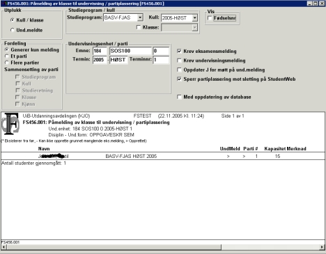Click Disiplin - Und.form: OPPGAVESKR SEM
The width and height of the screenshot is (326, 254).
(91, 135)
